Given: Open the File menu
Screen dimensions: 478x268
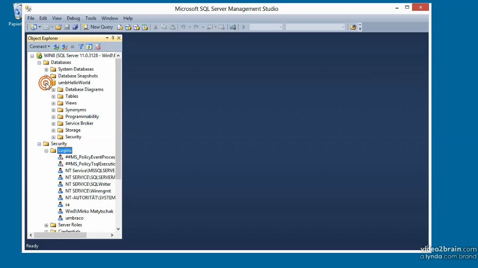Looking at the screenshot, I should coord(31,18).
